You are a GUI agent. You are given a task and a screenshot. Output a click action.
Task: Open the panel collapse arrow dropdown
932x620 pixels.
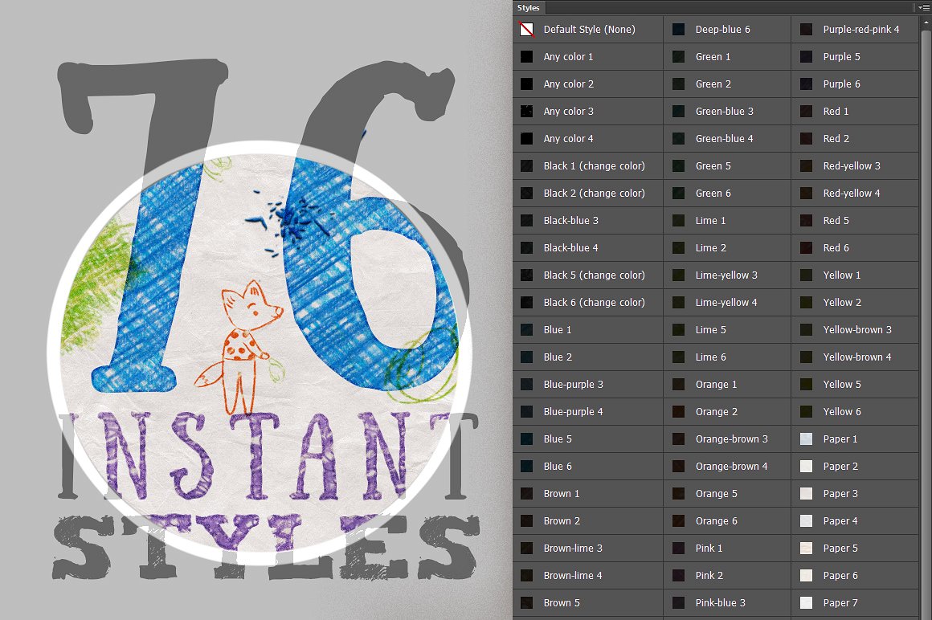tap(918, 8)
